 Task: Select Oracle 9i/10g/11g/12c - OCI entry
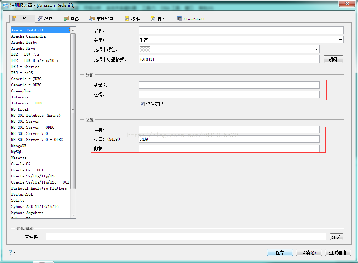(x=40, y=182)
